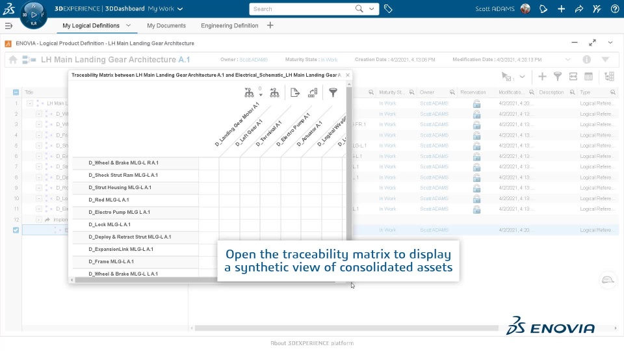Open notifications bell icon
The width and height of the screenshot is (624, 351).
(543, 8)
